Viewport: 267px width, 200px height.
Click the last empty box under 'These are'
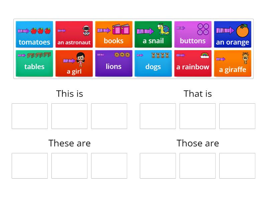click(x=109, y=166)
